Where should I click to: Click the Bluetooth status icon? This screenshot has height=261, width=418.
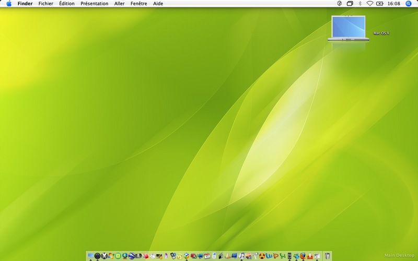(360, 4)
